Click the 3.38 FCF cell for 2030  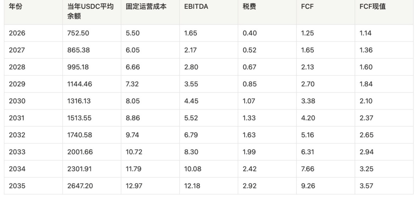(x=308, y=101)
